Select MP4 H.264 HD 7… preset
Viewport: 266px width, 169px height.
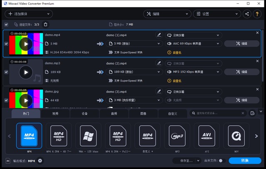pyautogui.click(x=59, y=136)
